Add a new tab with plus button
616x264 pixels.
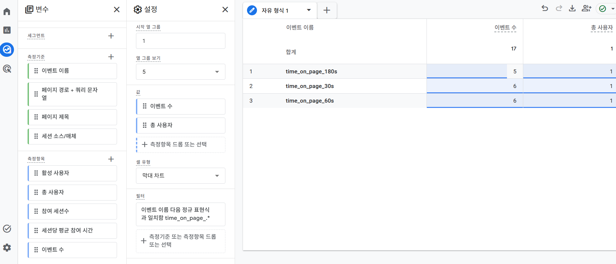click(327, 10)
